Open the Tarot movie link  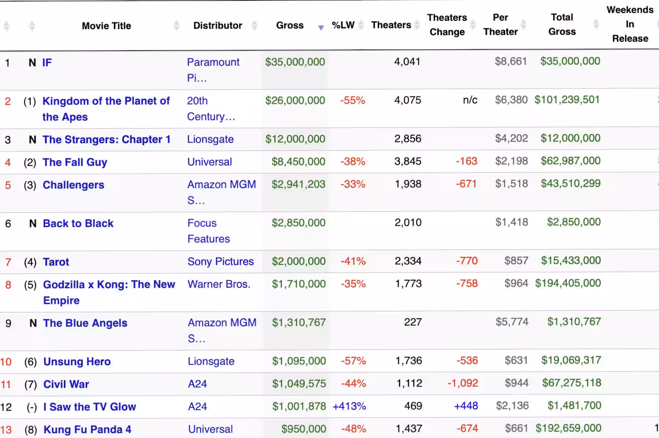tap(56, 262)
